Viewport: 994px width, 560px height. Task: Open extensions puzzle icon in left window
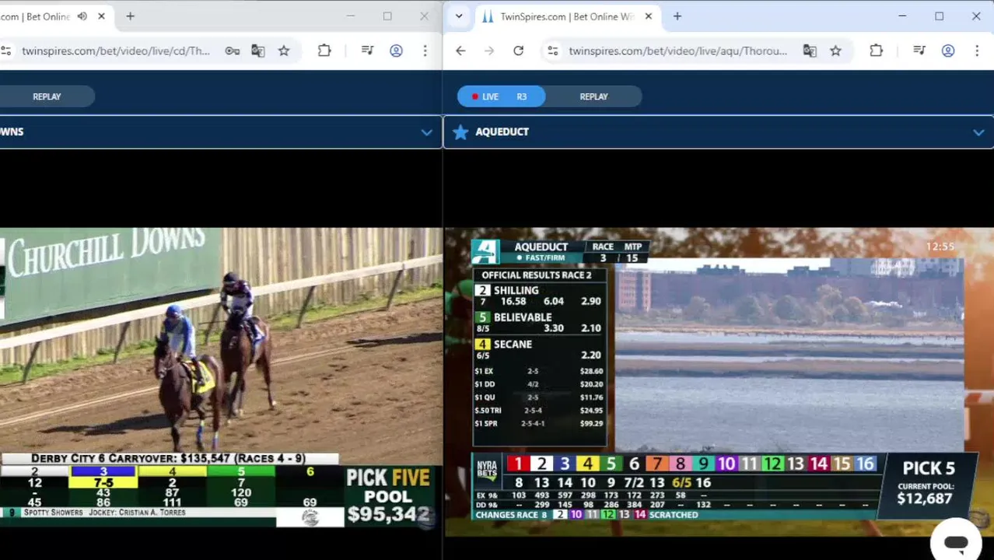[324, 51]
